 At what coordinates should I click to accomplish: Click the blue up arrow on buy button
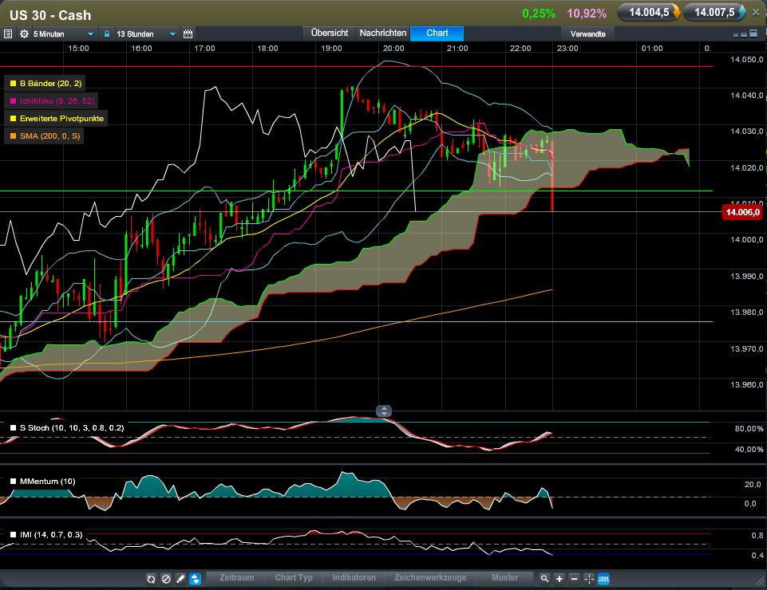pos(742,12)
